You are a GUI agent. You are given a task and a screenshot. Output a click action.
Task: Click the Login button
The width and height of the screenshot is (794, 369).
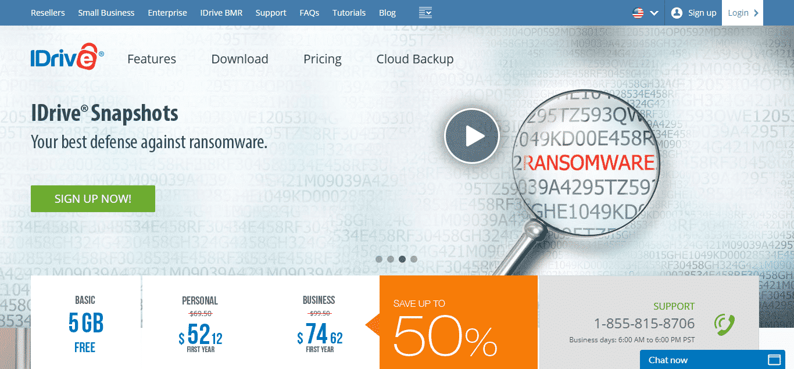(x=742, y=13)
